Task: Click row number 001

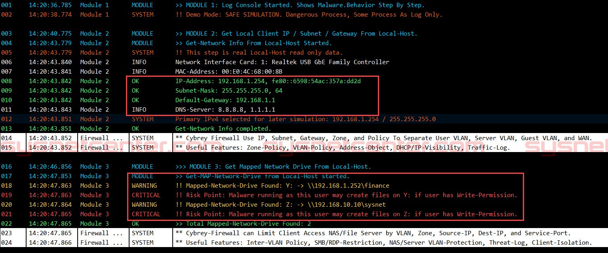Action: 7,5
